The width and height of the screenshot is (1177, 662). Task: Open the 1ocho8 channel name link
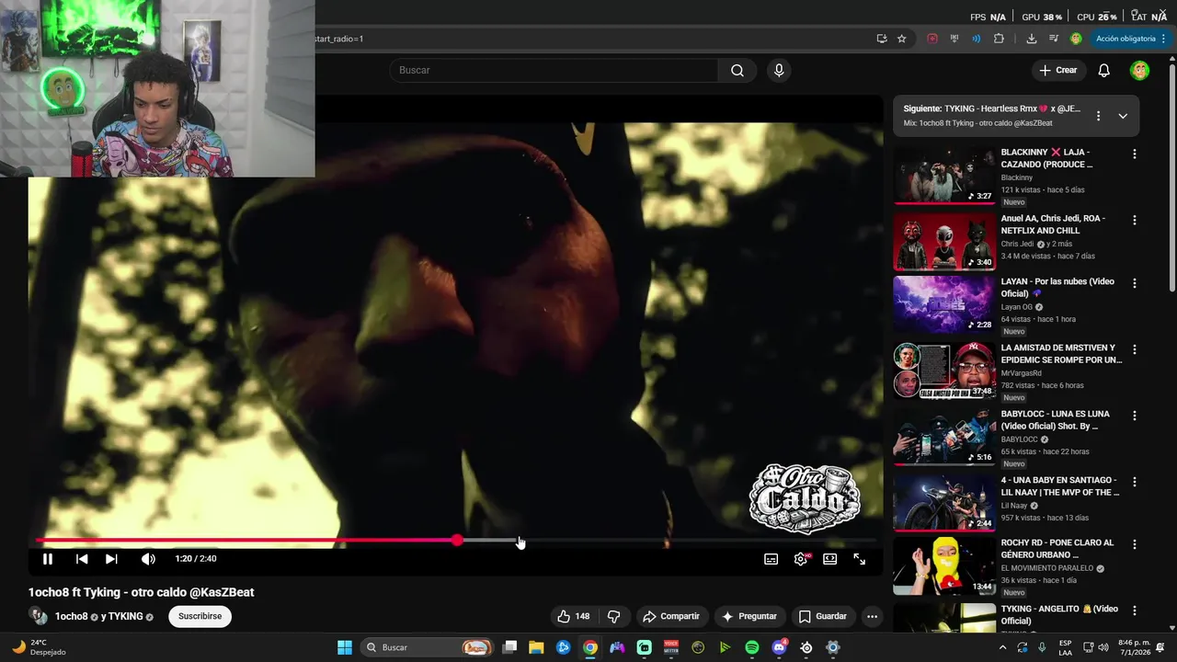tap(71, 617)
